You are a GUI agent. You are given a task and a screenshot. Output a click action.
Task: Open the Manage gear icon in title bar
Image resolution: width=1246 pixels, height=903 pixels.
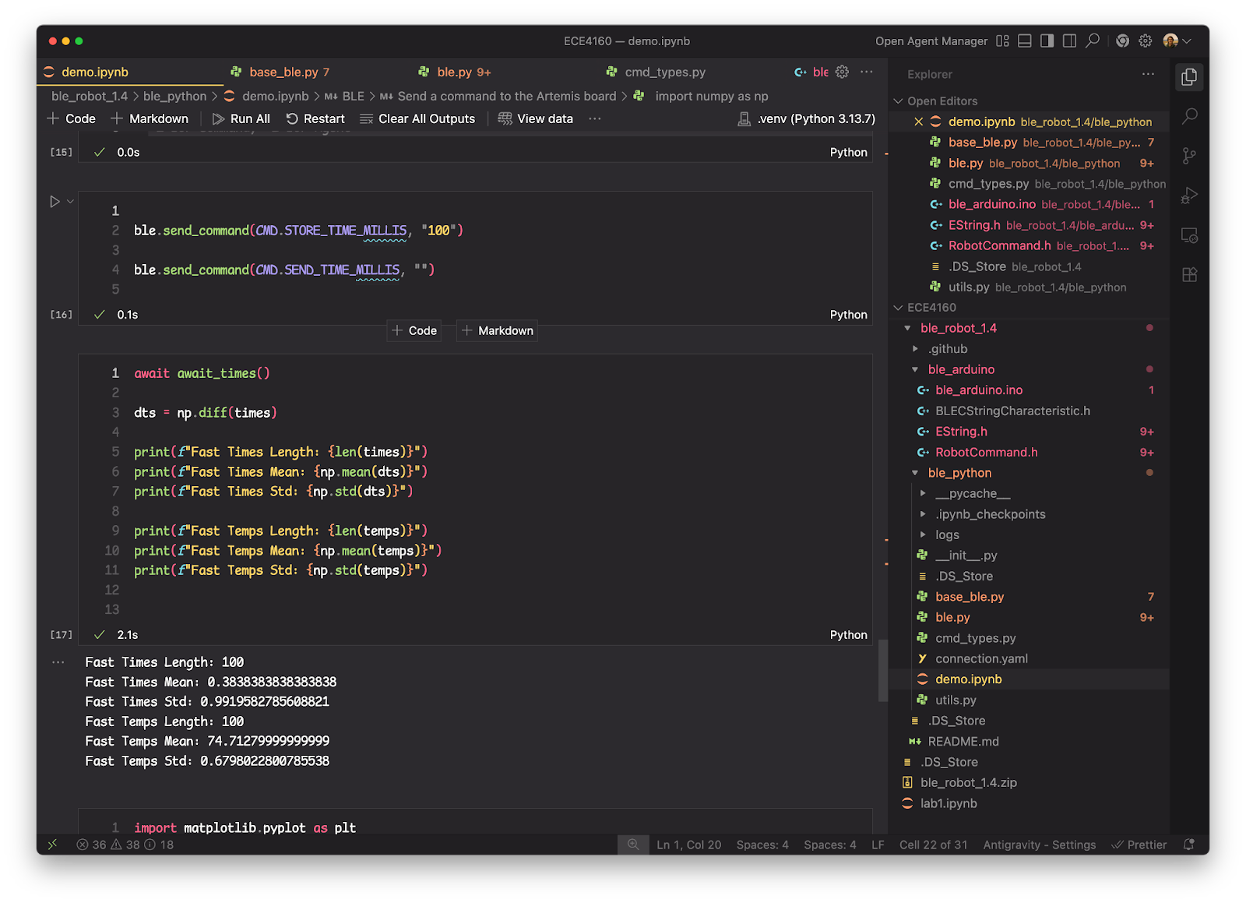(x=1145, y=41)
